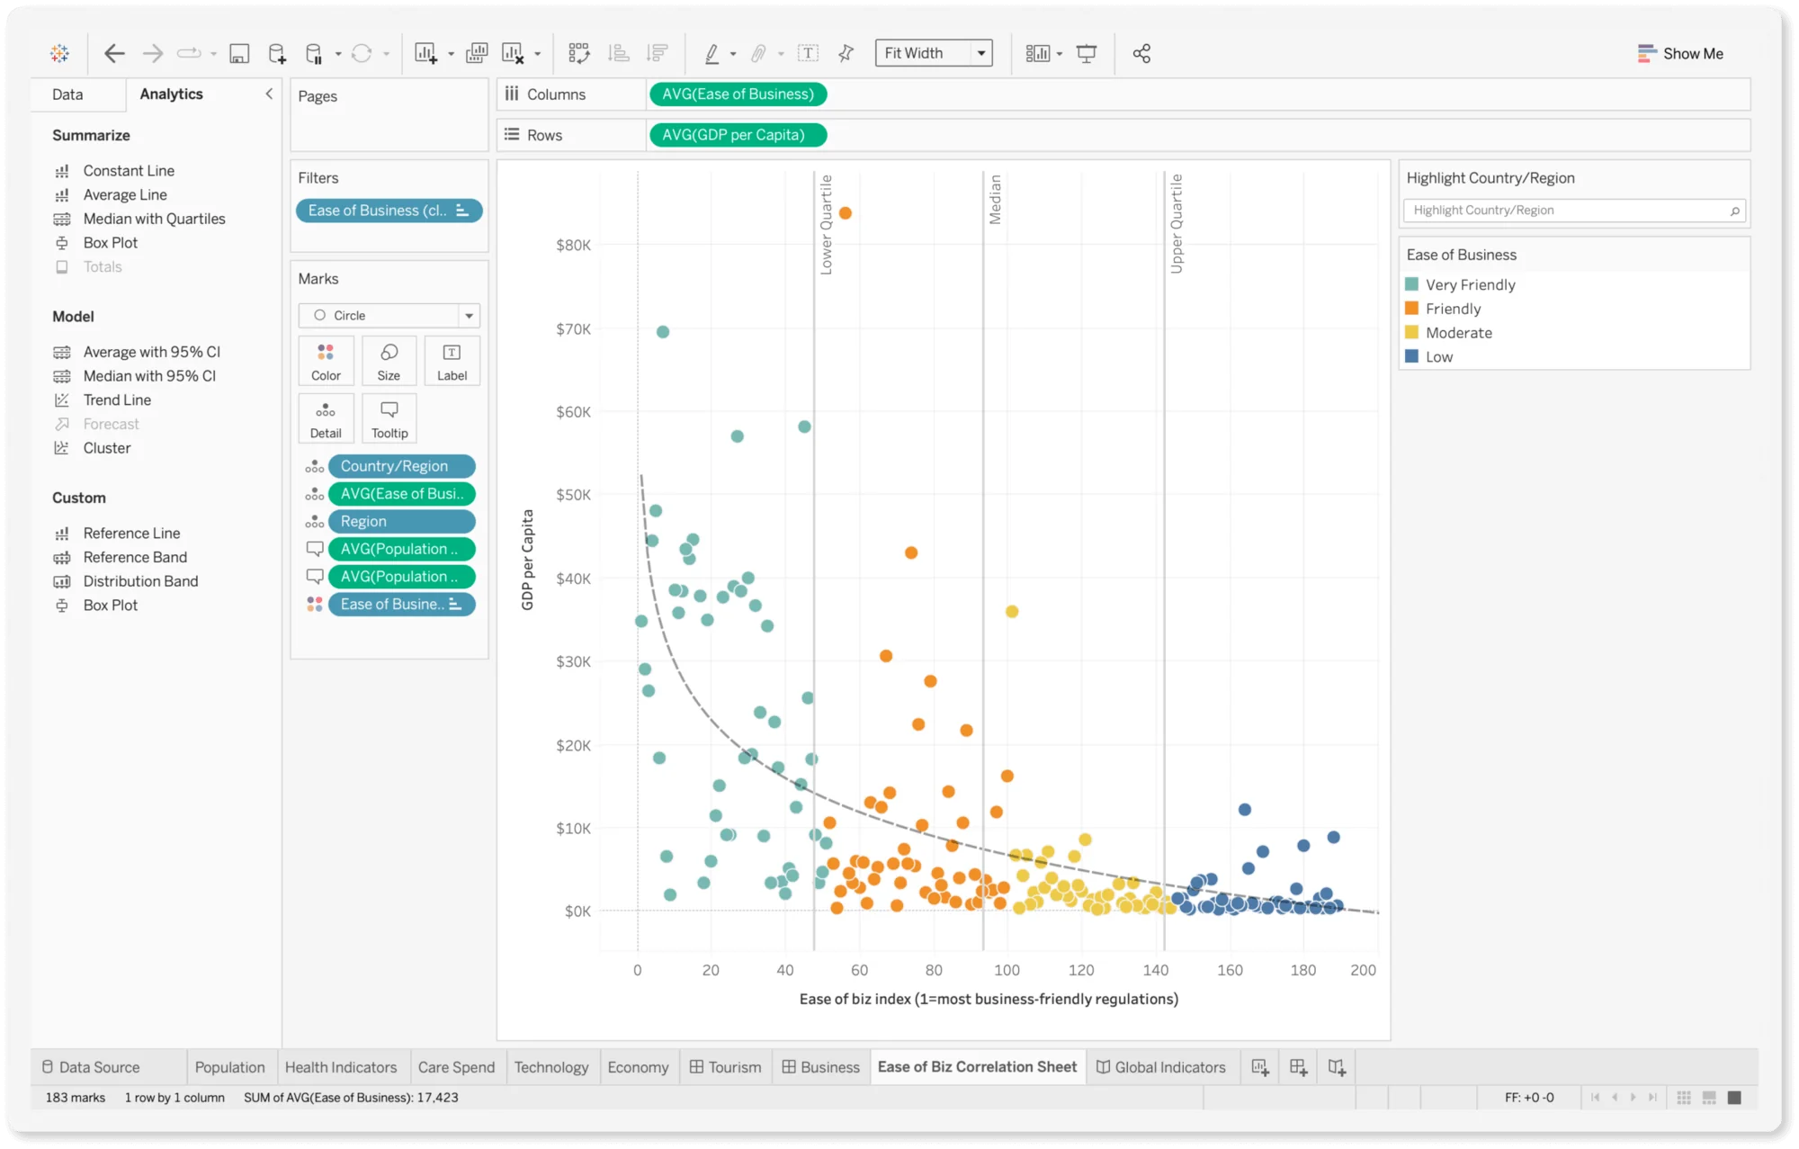Switch to the Economy tab
Viewport: 1799px width, 1149px height.
(639, 1066)
